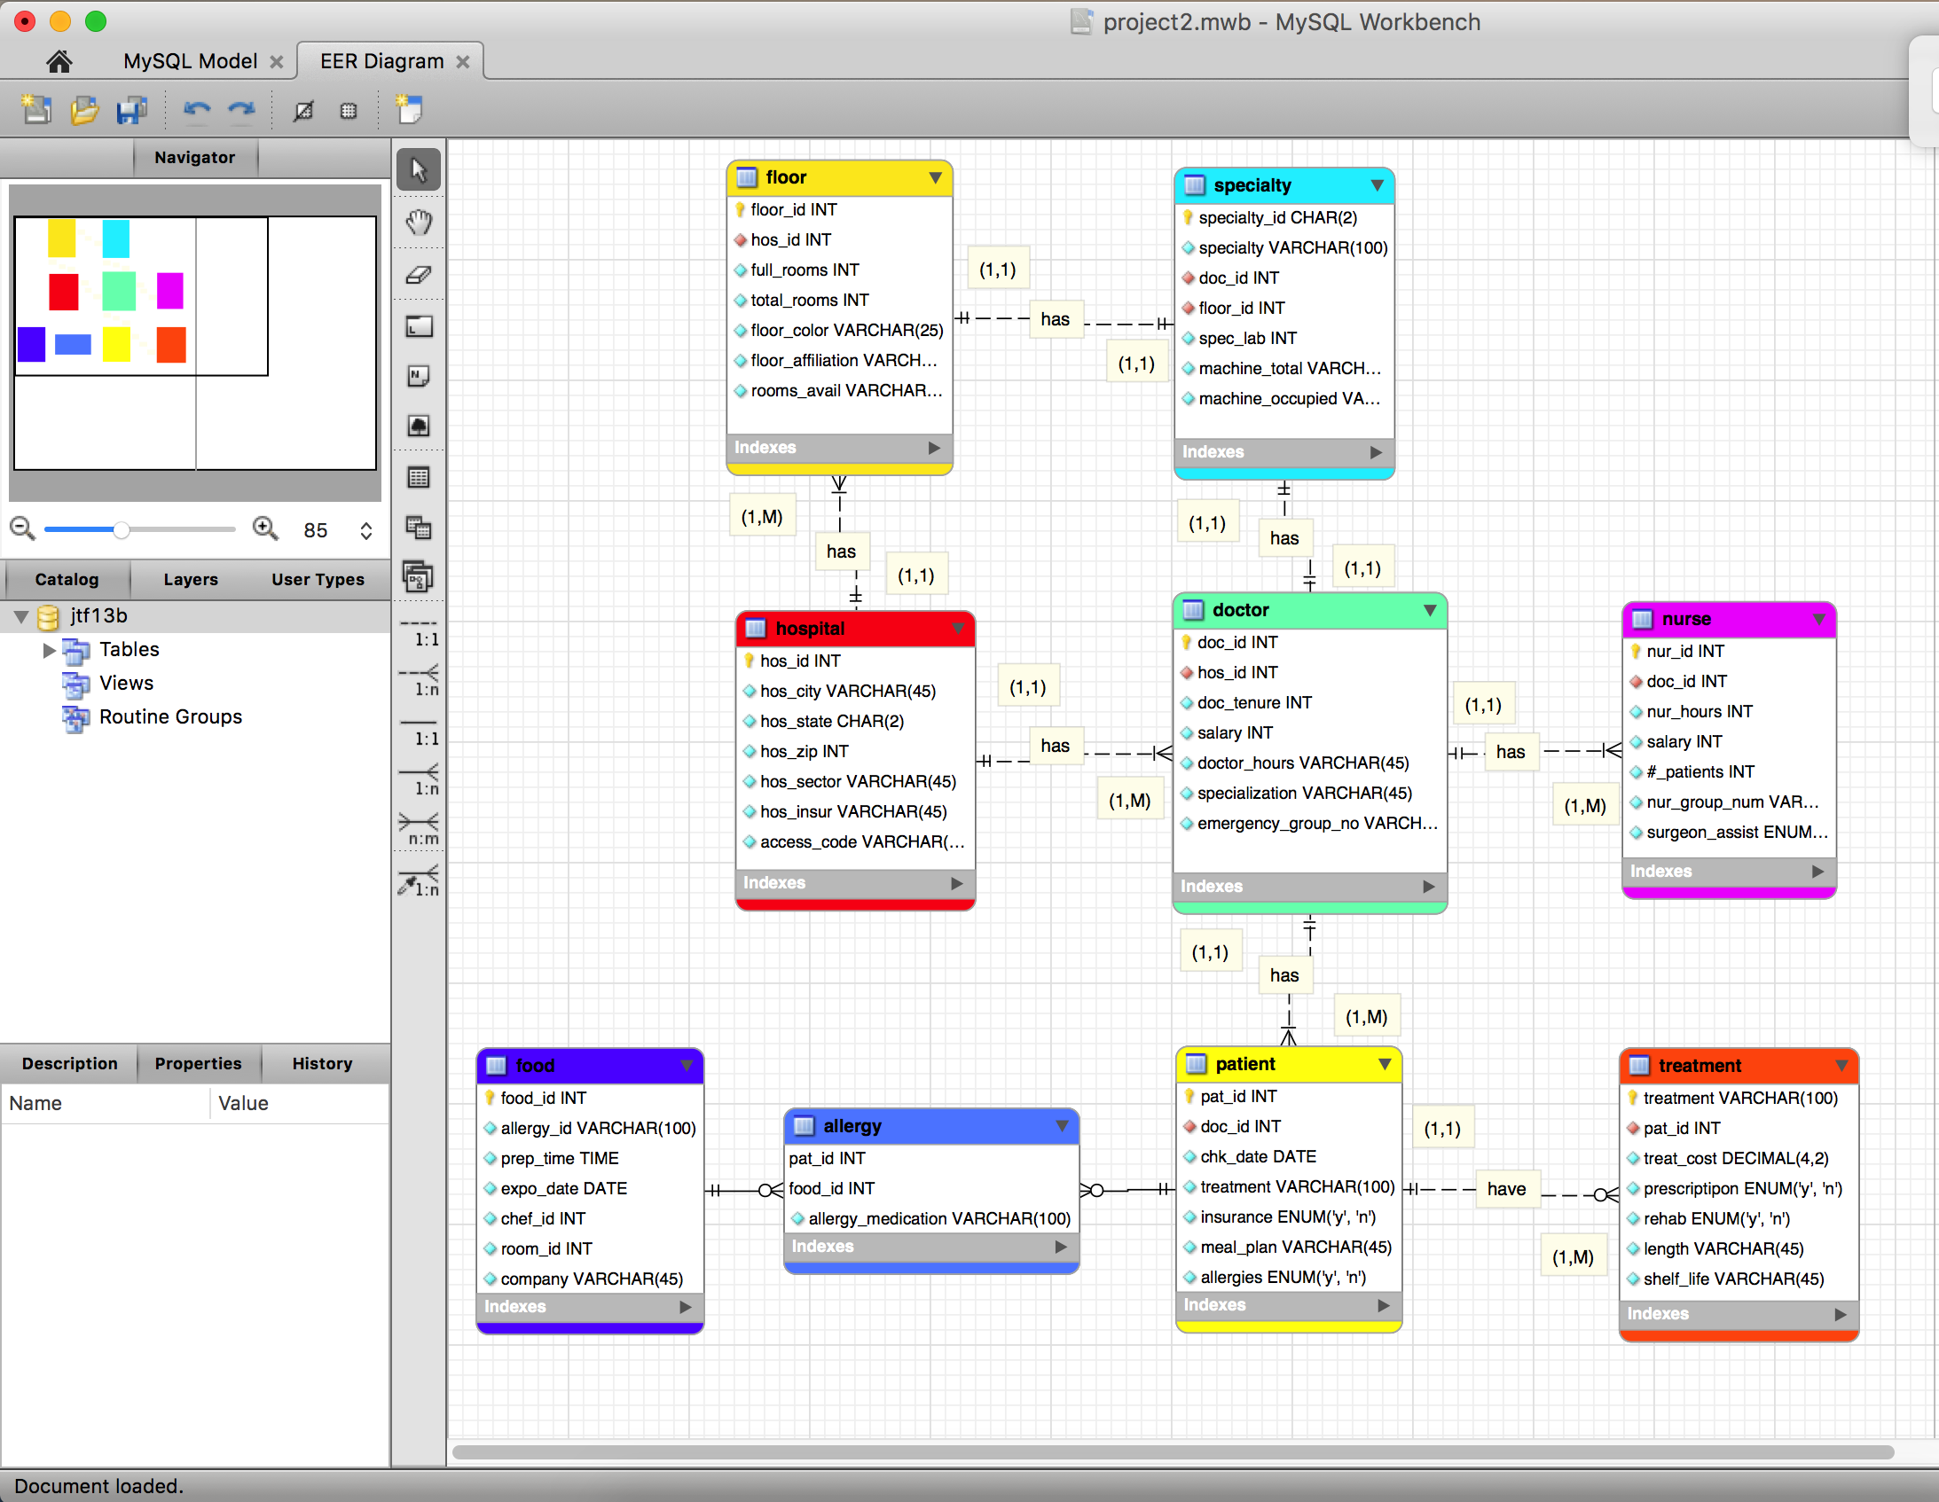Zoom out with the magnifier minus icon
The height and width of the screenshot is (1502, 1939).
point(22,529)
